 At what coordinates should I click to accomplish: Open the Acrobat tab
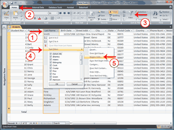[x=70, y=7]
